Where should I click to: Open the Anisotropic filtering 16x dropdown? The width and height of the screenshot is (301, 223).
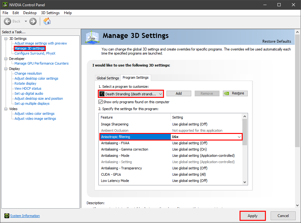point(239,137)
